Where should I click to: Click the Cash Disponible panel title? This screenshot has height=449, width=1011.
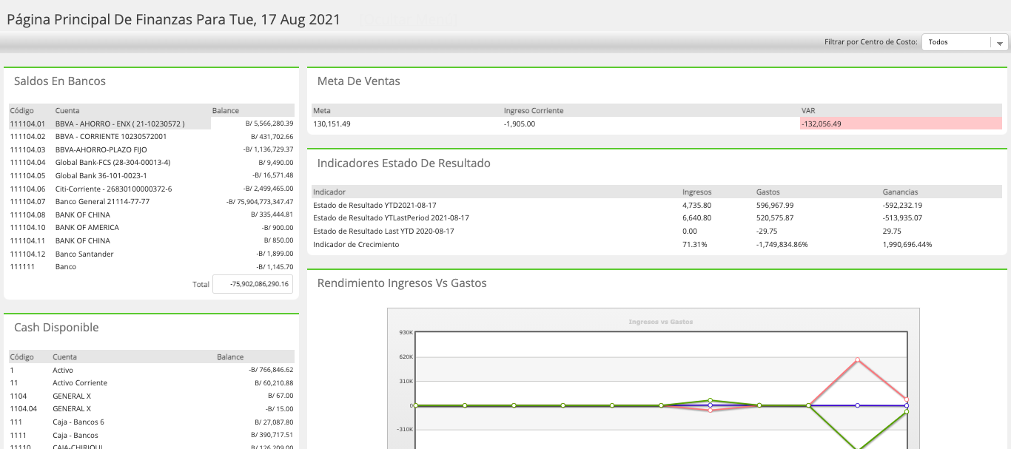(56, 328)
